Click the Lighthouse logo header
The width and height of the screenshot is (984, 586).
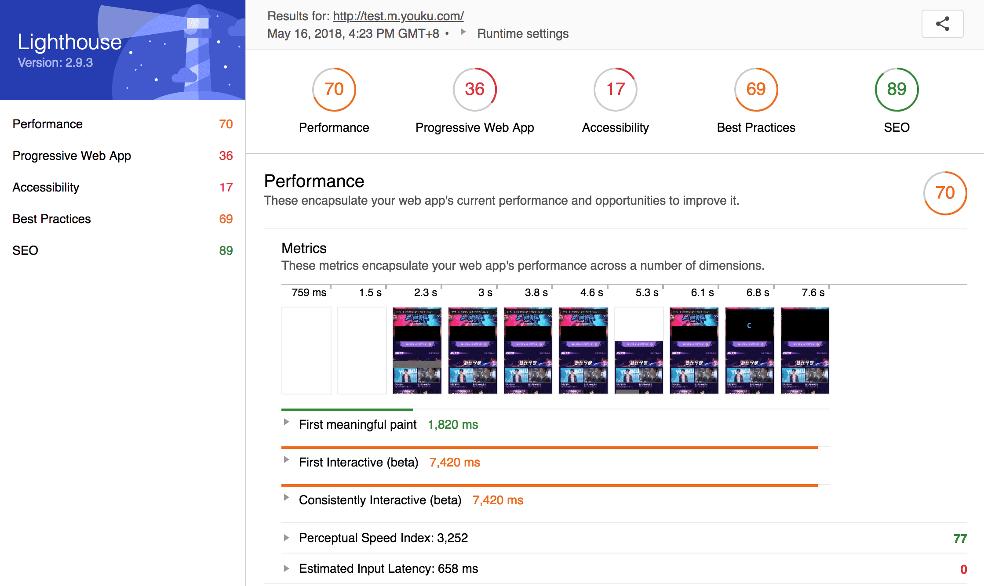[x=69, y=43]
